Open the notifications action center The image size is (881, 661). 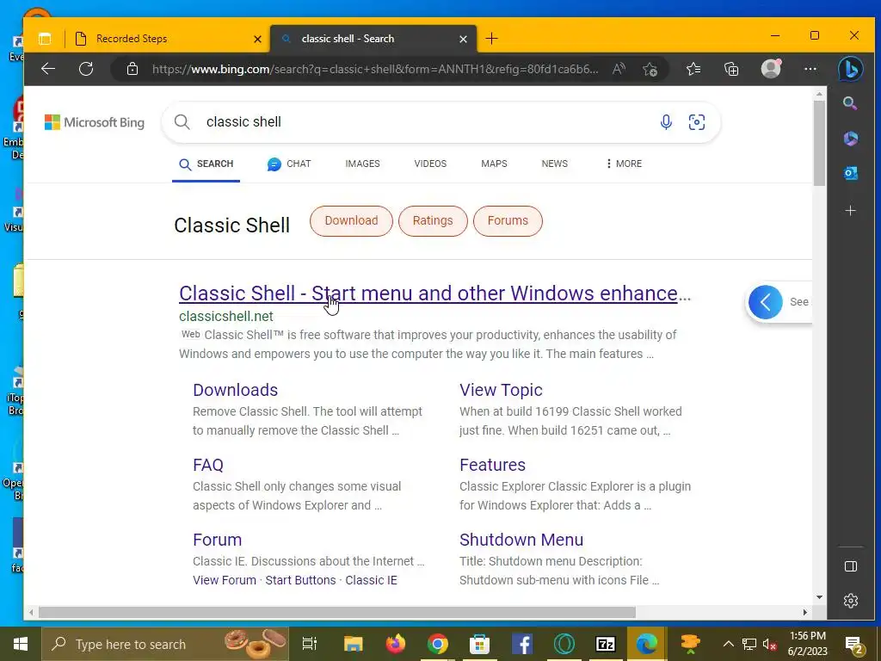click(853, 645)
